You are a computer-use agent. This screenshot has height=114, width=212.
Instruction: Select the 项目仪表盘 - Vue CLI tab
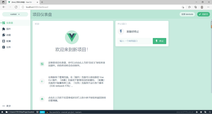click(23, 2)
